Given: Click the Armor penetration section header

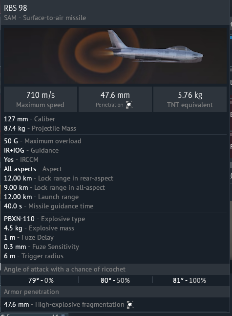Looking at the screenshot, I should coord(115,292).
